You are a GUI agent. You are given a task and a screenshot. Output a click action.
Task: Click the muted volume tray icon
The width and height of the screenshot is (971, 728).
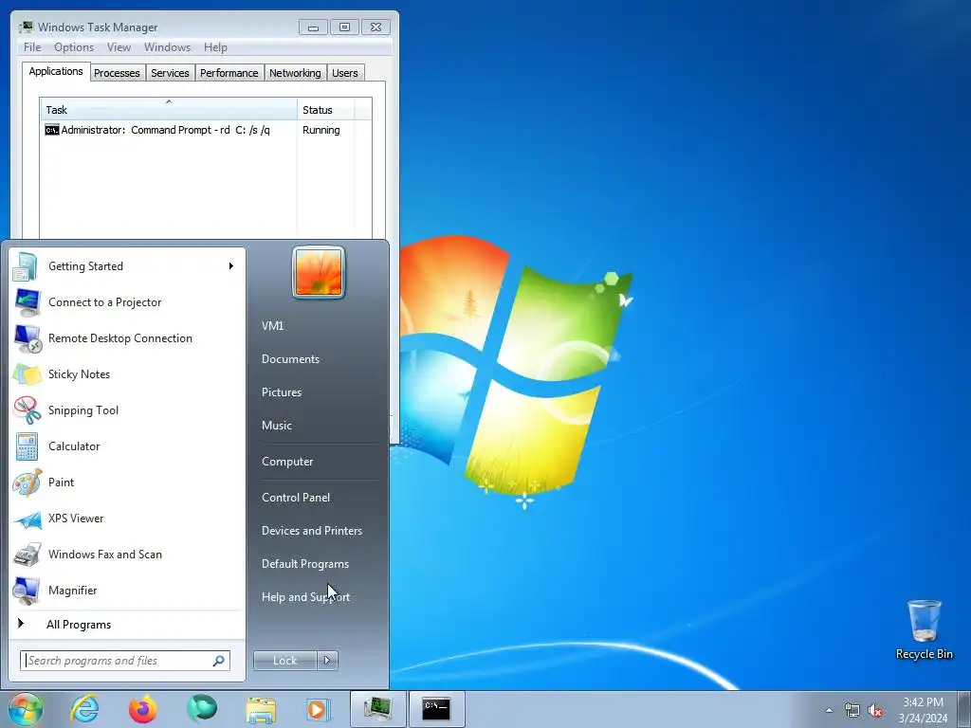[x=875, y=711]
